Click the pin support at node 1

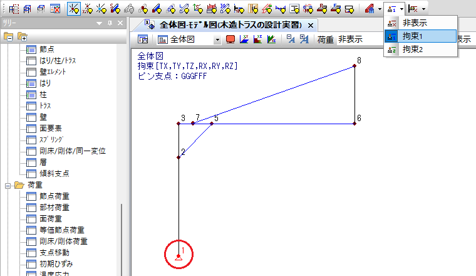tap(178, 257)
